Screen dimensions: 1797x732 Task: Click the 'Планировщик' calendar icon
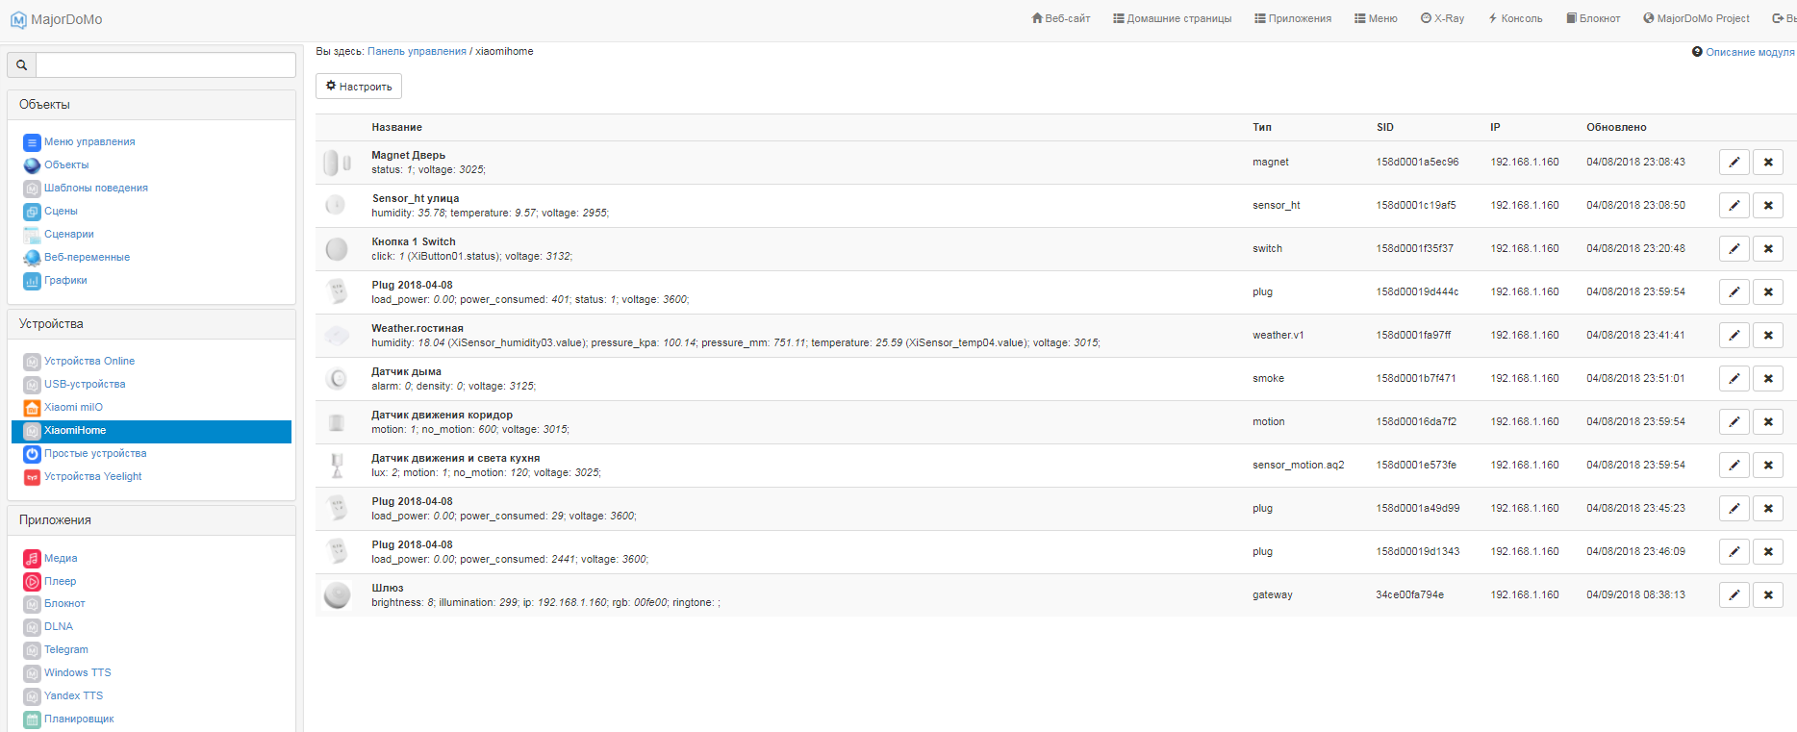coord(32,719)
